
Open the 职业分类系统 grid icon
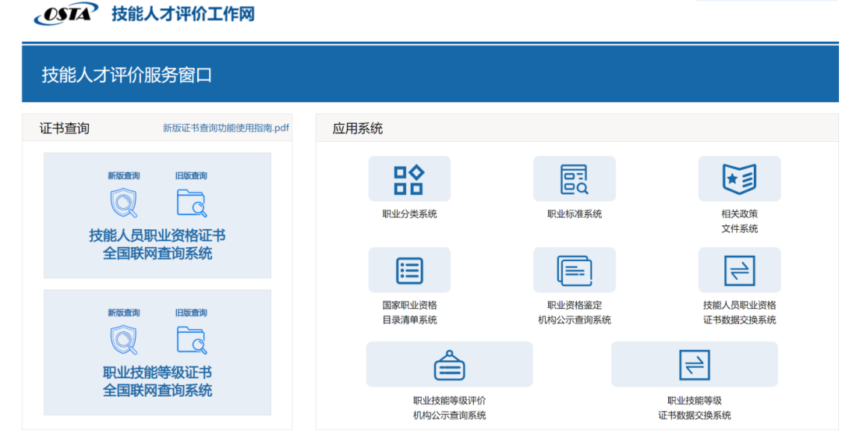click(409, 179)
